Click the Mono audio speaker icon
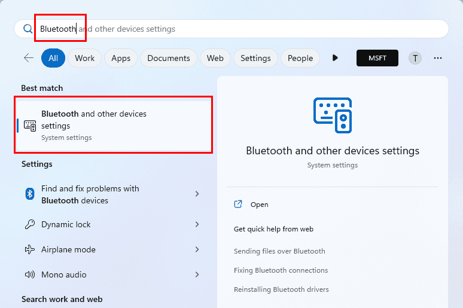This screenshot has width=463, height=308. [30, 275]
